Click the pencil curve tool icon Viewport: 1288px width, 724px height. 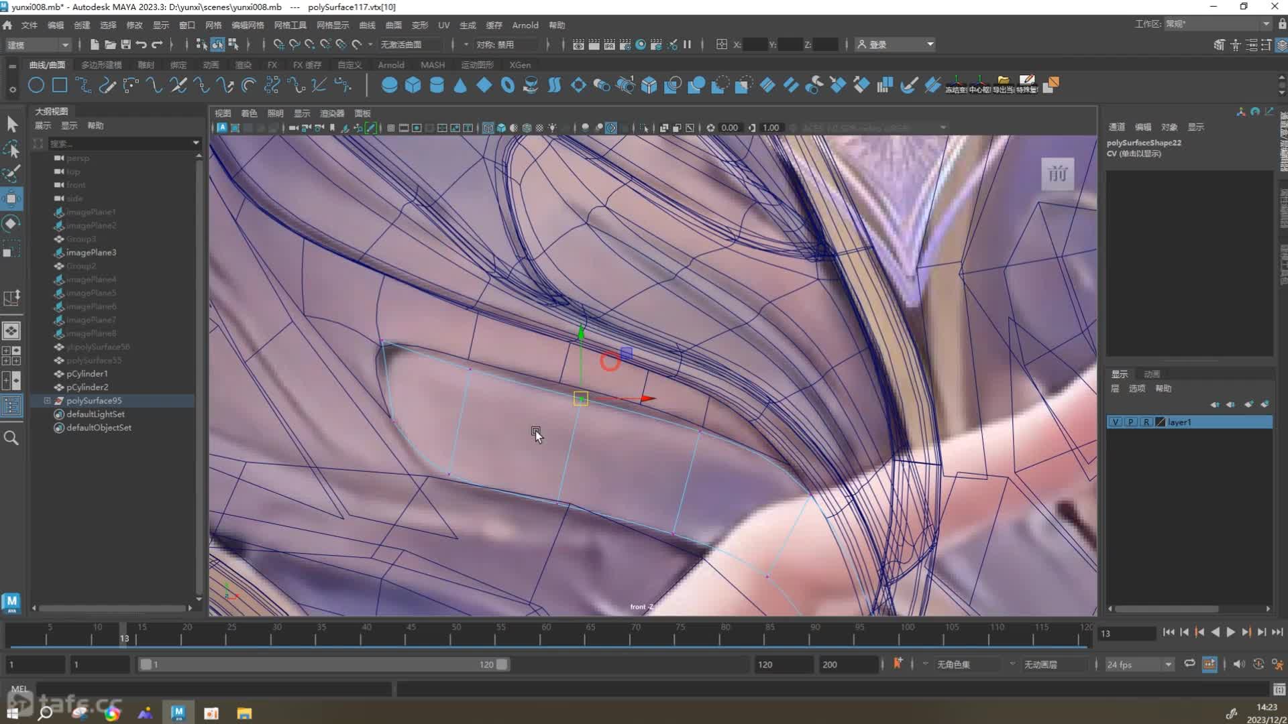point(107,85)
